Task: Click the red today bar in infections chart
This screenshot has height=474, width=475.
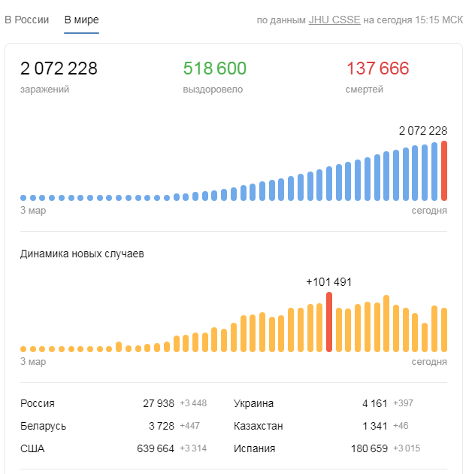Action: click(x=444, y=171)
